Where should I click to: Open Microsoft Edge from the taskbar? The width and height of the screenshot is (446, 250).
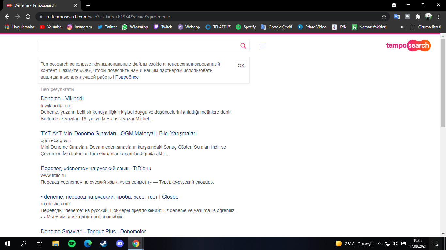(x=88, y=243)
